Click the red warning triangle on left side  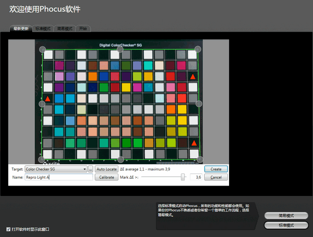point(48,98)
